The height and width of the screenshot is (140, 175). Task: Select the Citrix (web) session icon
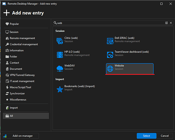point(60,41)
